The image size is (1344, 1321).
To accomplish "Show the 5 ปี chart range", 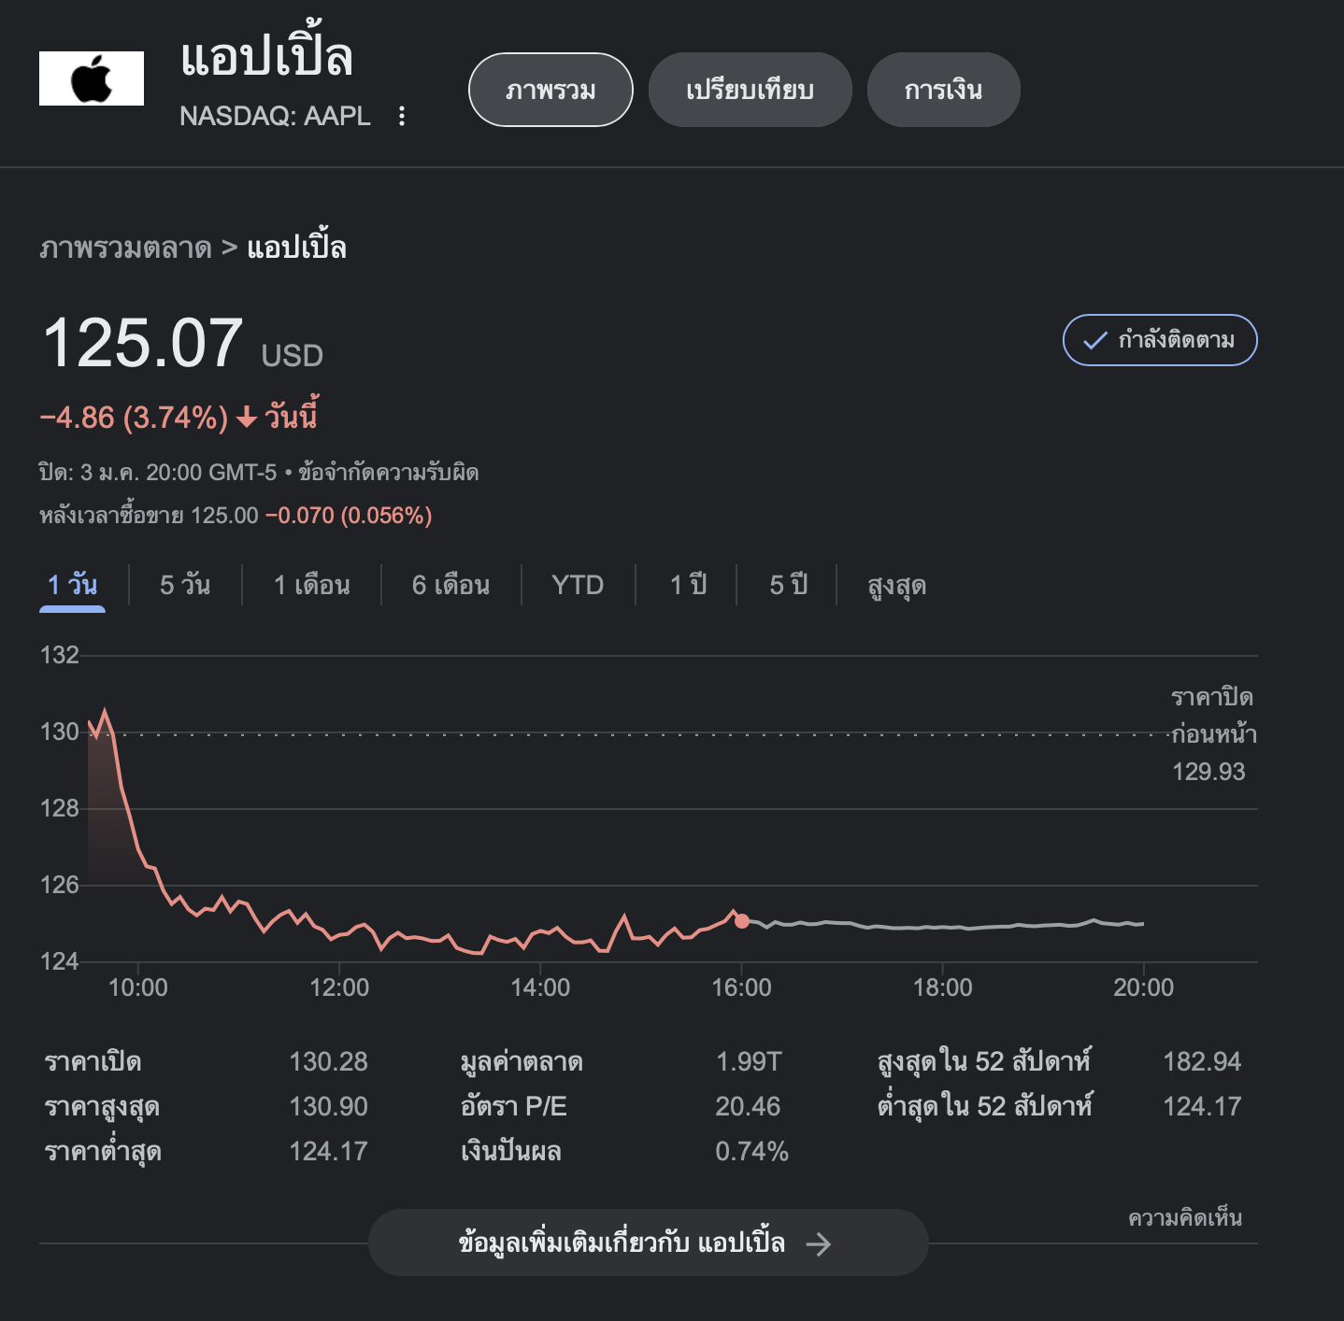I will point(788,585).
